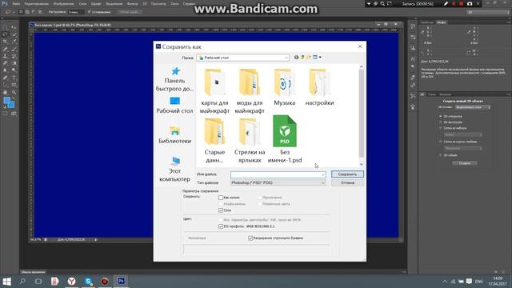
Task: Expand the file name history dropdown arrow
Action: pos(322,174)
